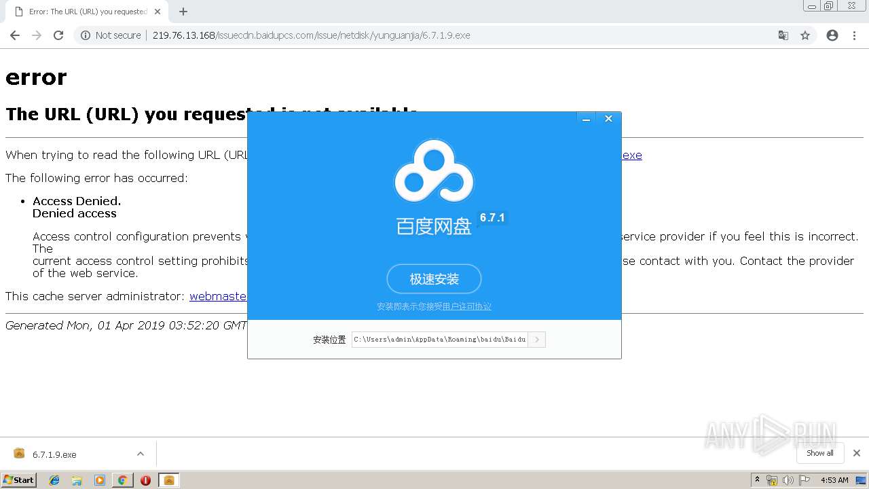Click the 4:53 AM clock
The height and width of the screenshot is (489, 869).
click(x=834, y=480)
